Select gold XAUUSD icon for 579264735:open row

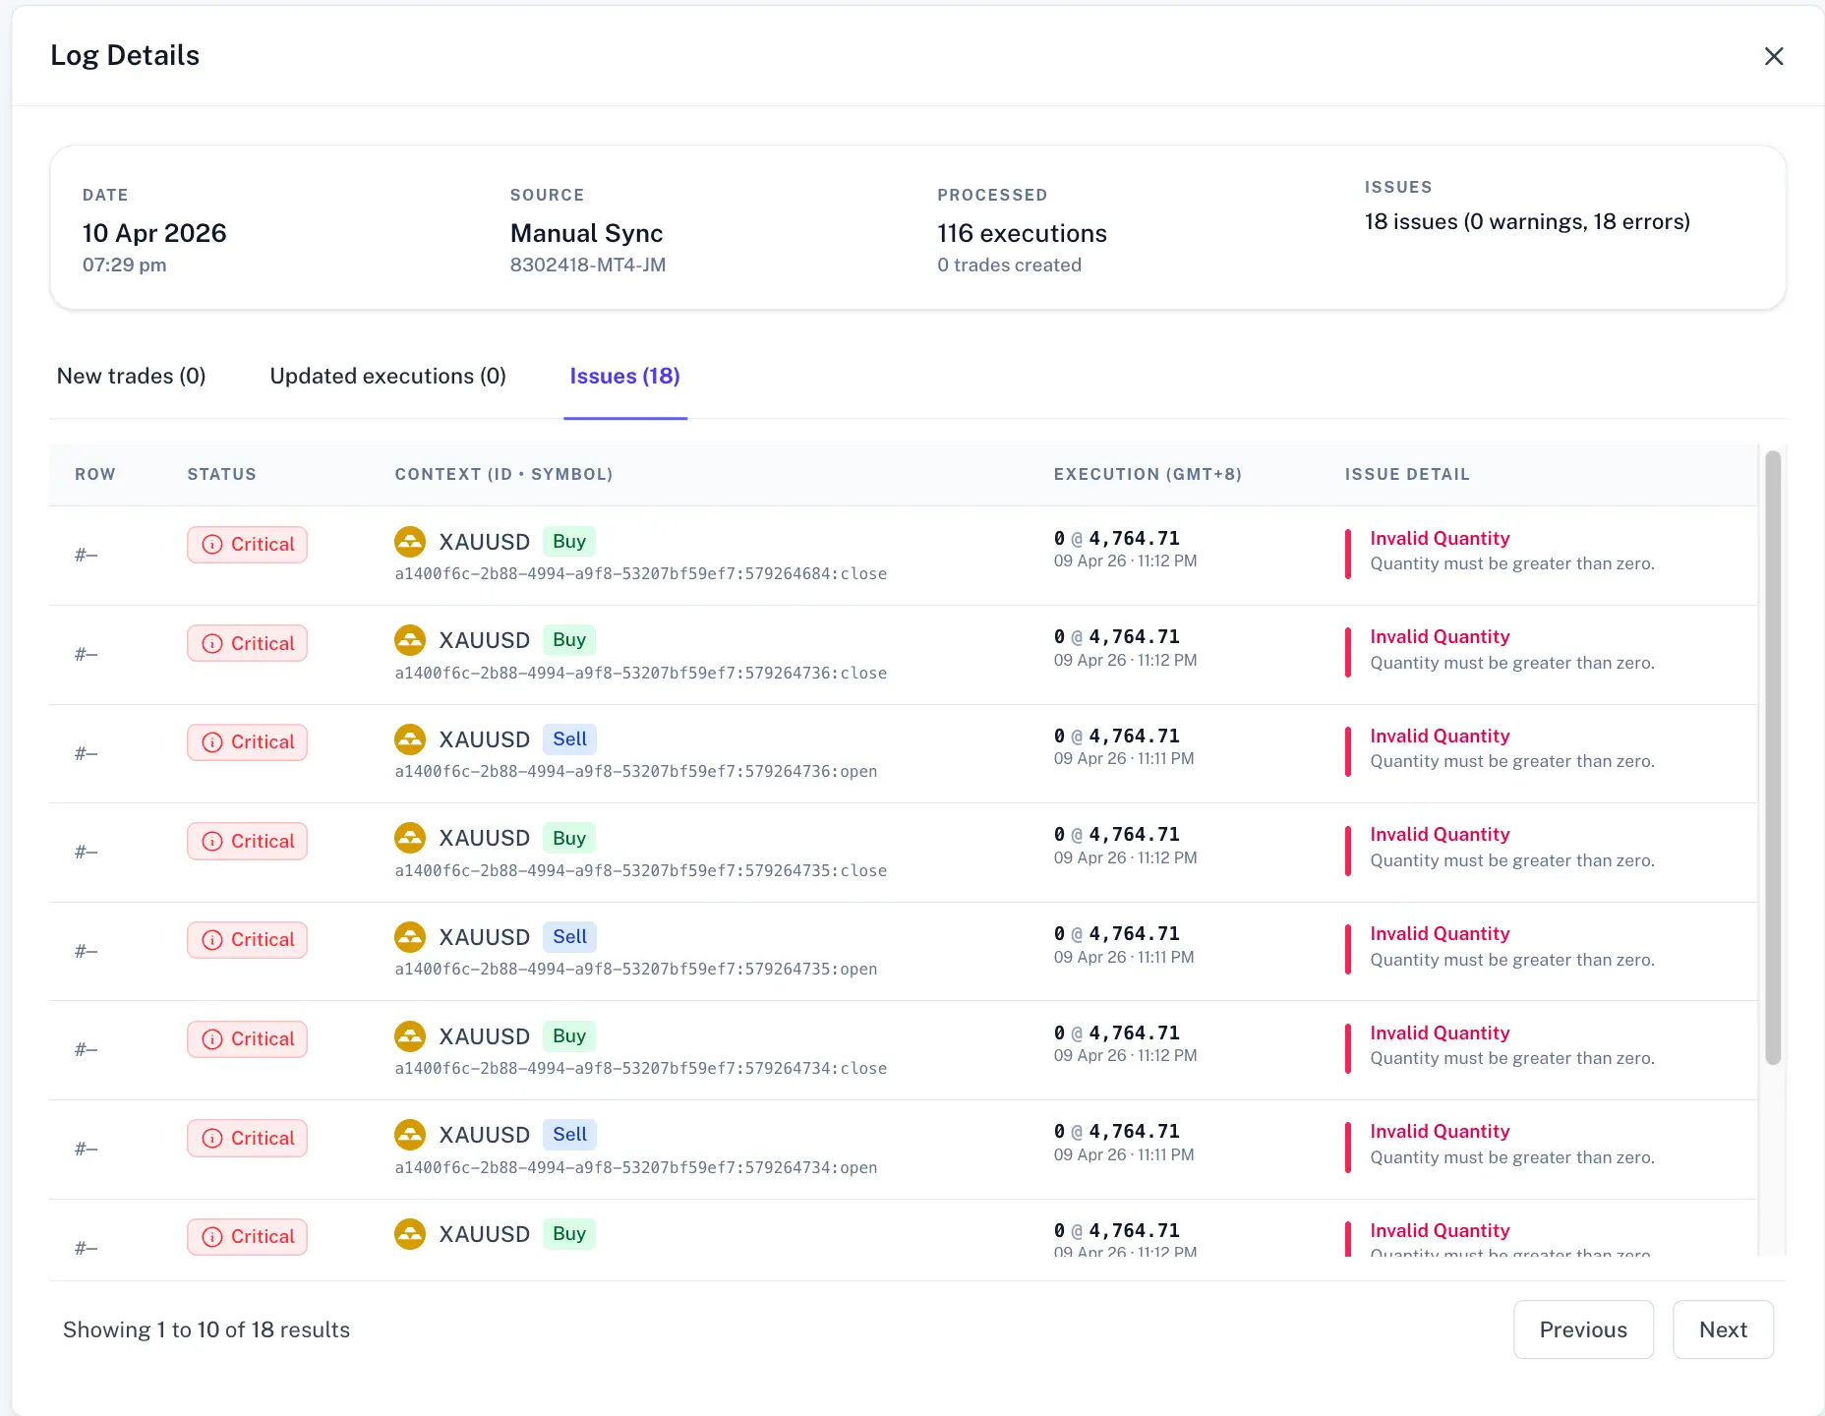[x=410, y=937]
